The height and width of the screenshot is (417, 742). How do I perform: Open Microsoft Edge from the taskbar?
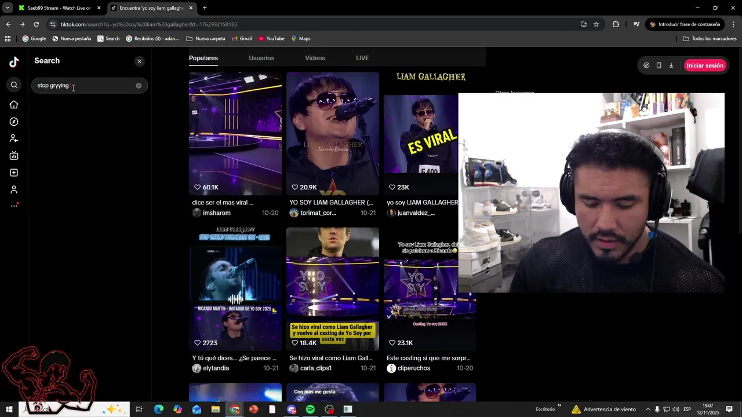[x=158, y=409]
